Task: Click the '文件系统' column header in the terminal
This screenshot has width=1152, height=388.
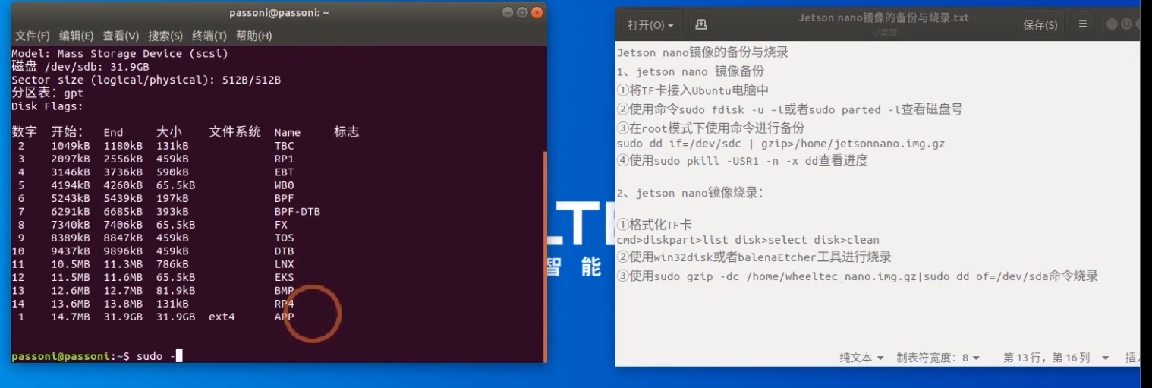Action: pos(234,132)
